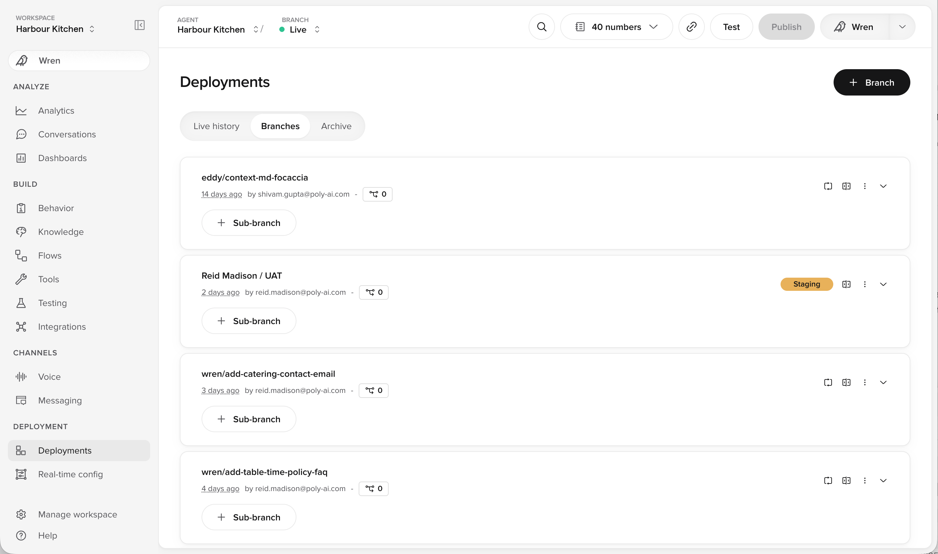Image resolution: width=938 pixels, height=554 pixels.
Task: Open the Harbour Kitchen agent selector
Action: (217, 30)
